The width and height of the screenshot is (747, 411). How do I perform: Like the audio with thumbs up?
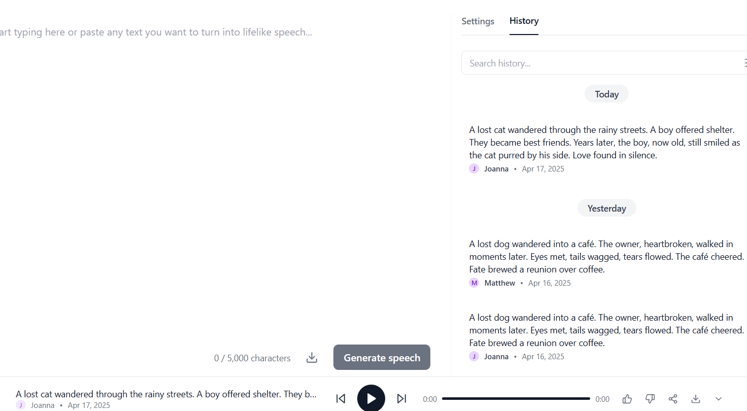click(x=627, y=399)
